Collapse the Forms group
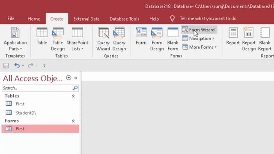The height and width of the screenshot is (154, 274). tap(73, 121)
